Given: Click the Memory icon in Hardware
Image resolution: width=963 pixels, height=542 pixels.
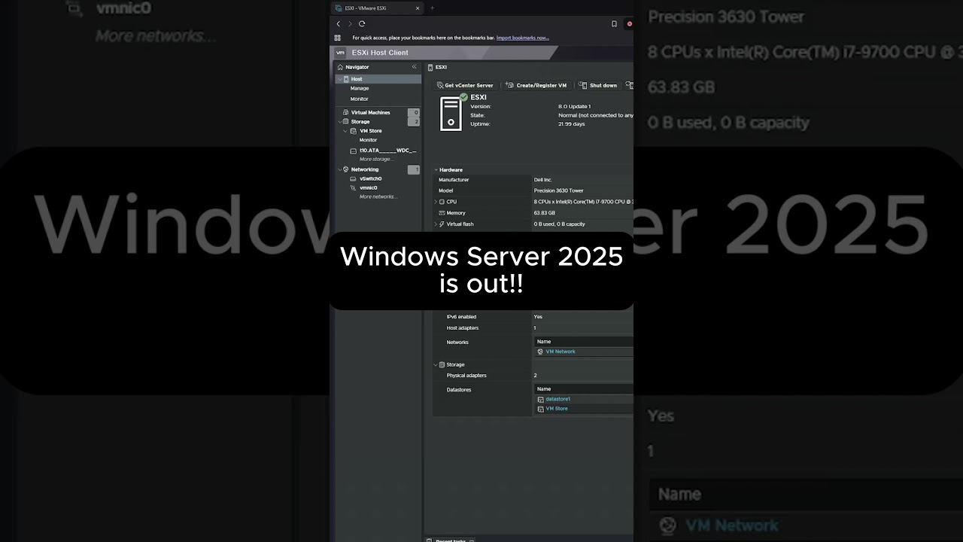Looking at the screenshot, I should click(x=442, y=213).
